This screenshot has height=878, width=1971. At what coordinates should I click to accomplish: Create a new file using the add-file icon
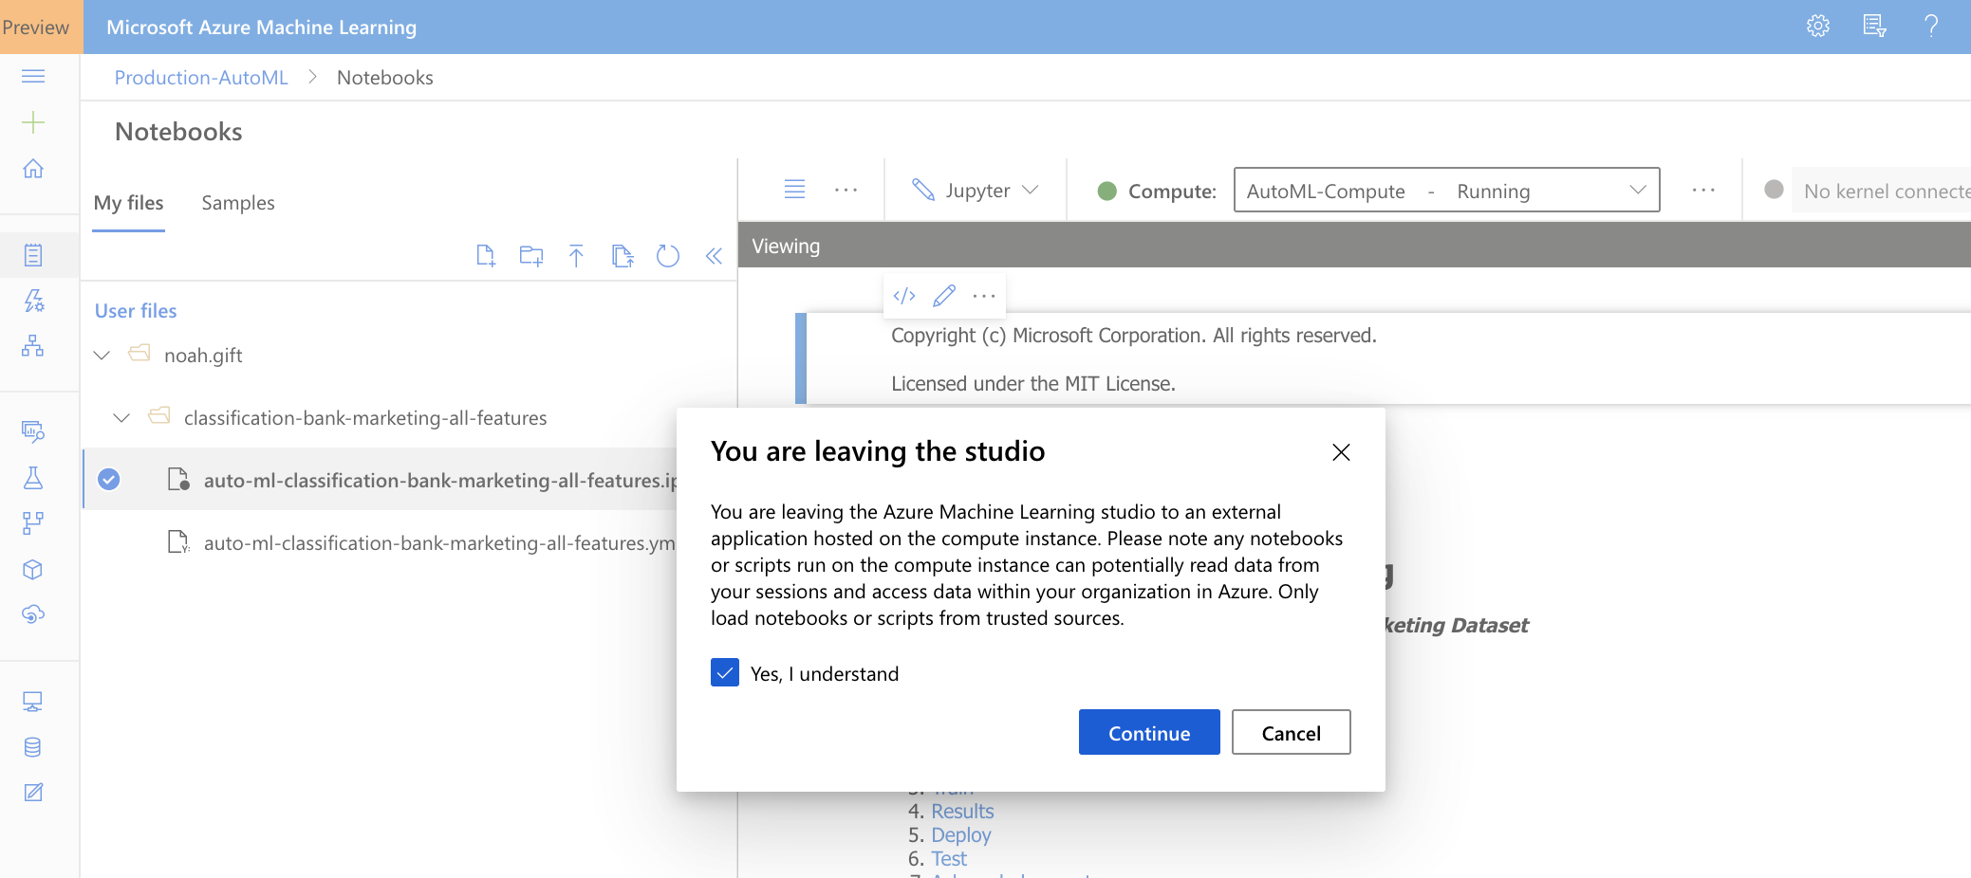(486, 255)
